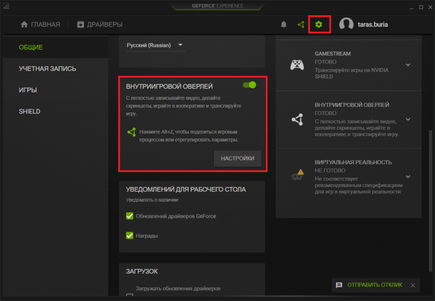
Task: Switch to the ДРАЙВЕРЫ tab
Action: pos(100,24)
